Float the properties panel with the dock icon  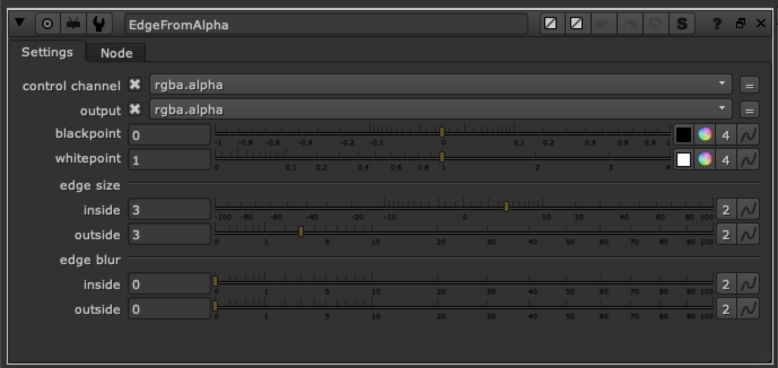tap(740, 23)
